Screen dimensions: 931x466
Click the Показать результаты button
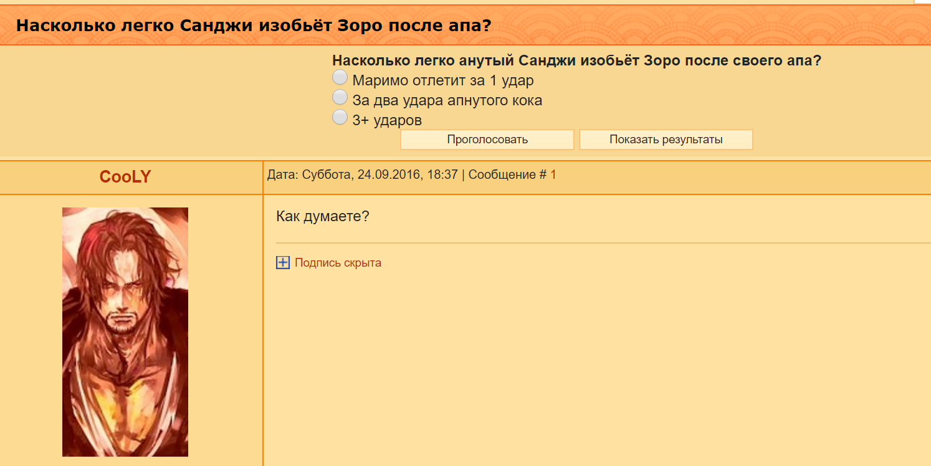(666, 140)
